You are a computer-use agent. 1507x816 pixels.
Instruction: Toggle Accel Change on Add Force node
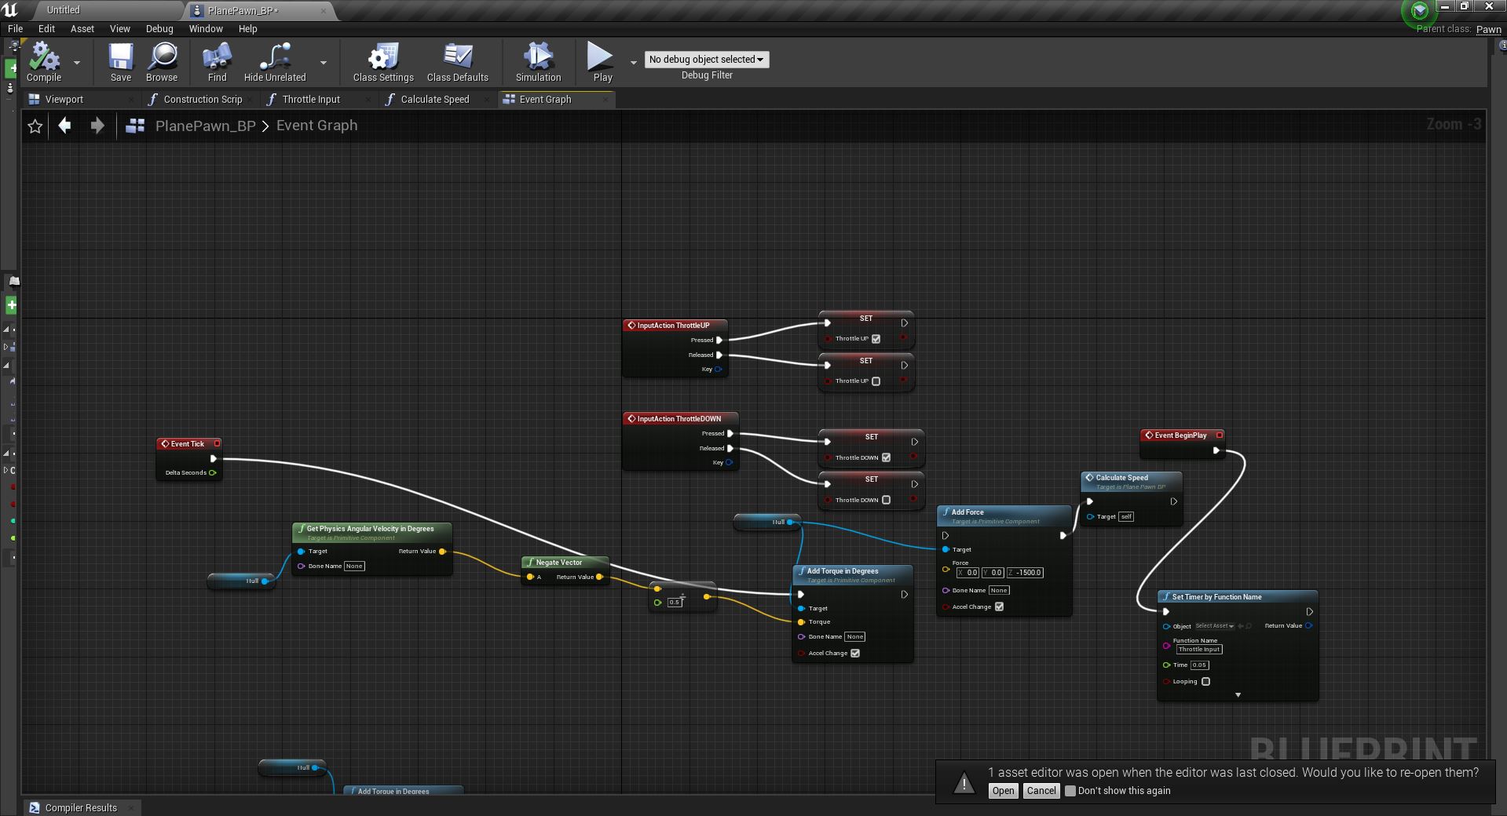coord(999,607)
